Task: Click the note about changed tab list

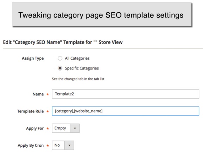Action: coord(78,79)
